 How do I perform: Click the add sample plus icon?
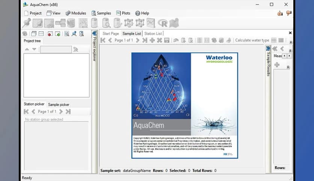152,40
